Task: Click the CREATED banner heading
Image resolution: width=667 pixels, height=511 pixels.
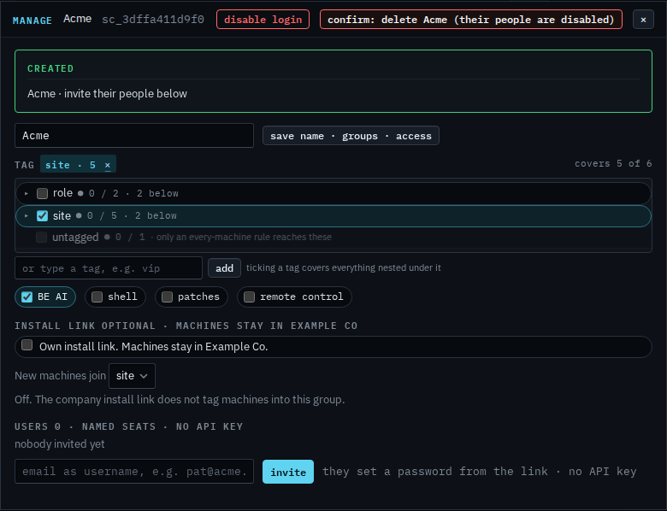Action: [50, 68]
